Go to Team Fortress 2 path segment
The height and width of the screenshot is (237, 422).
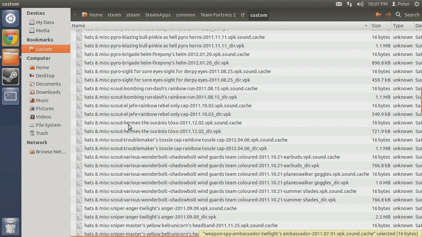[218, 15]
